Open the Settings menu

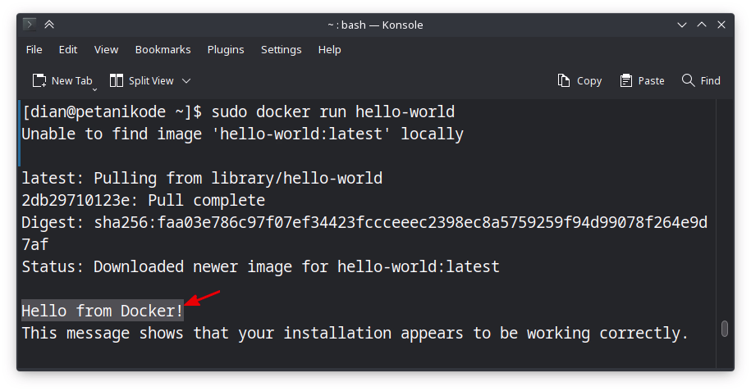pyautogui.click(x=282, y=50)
